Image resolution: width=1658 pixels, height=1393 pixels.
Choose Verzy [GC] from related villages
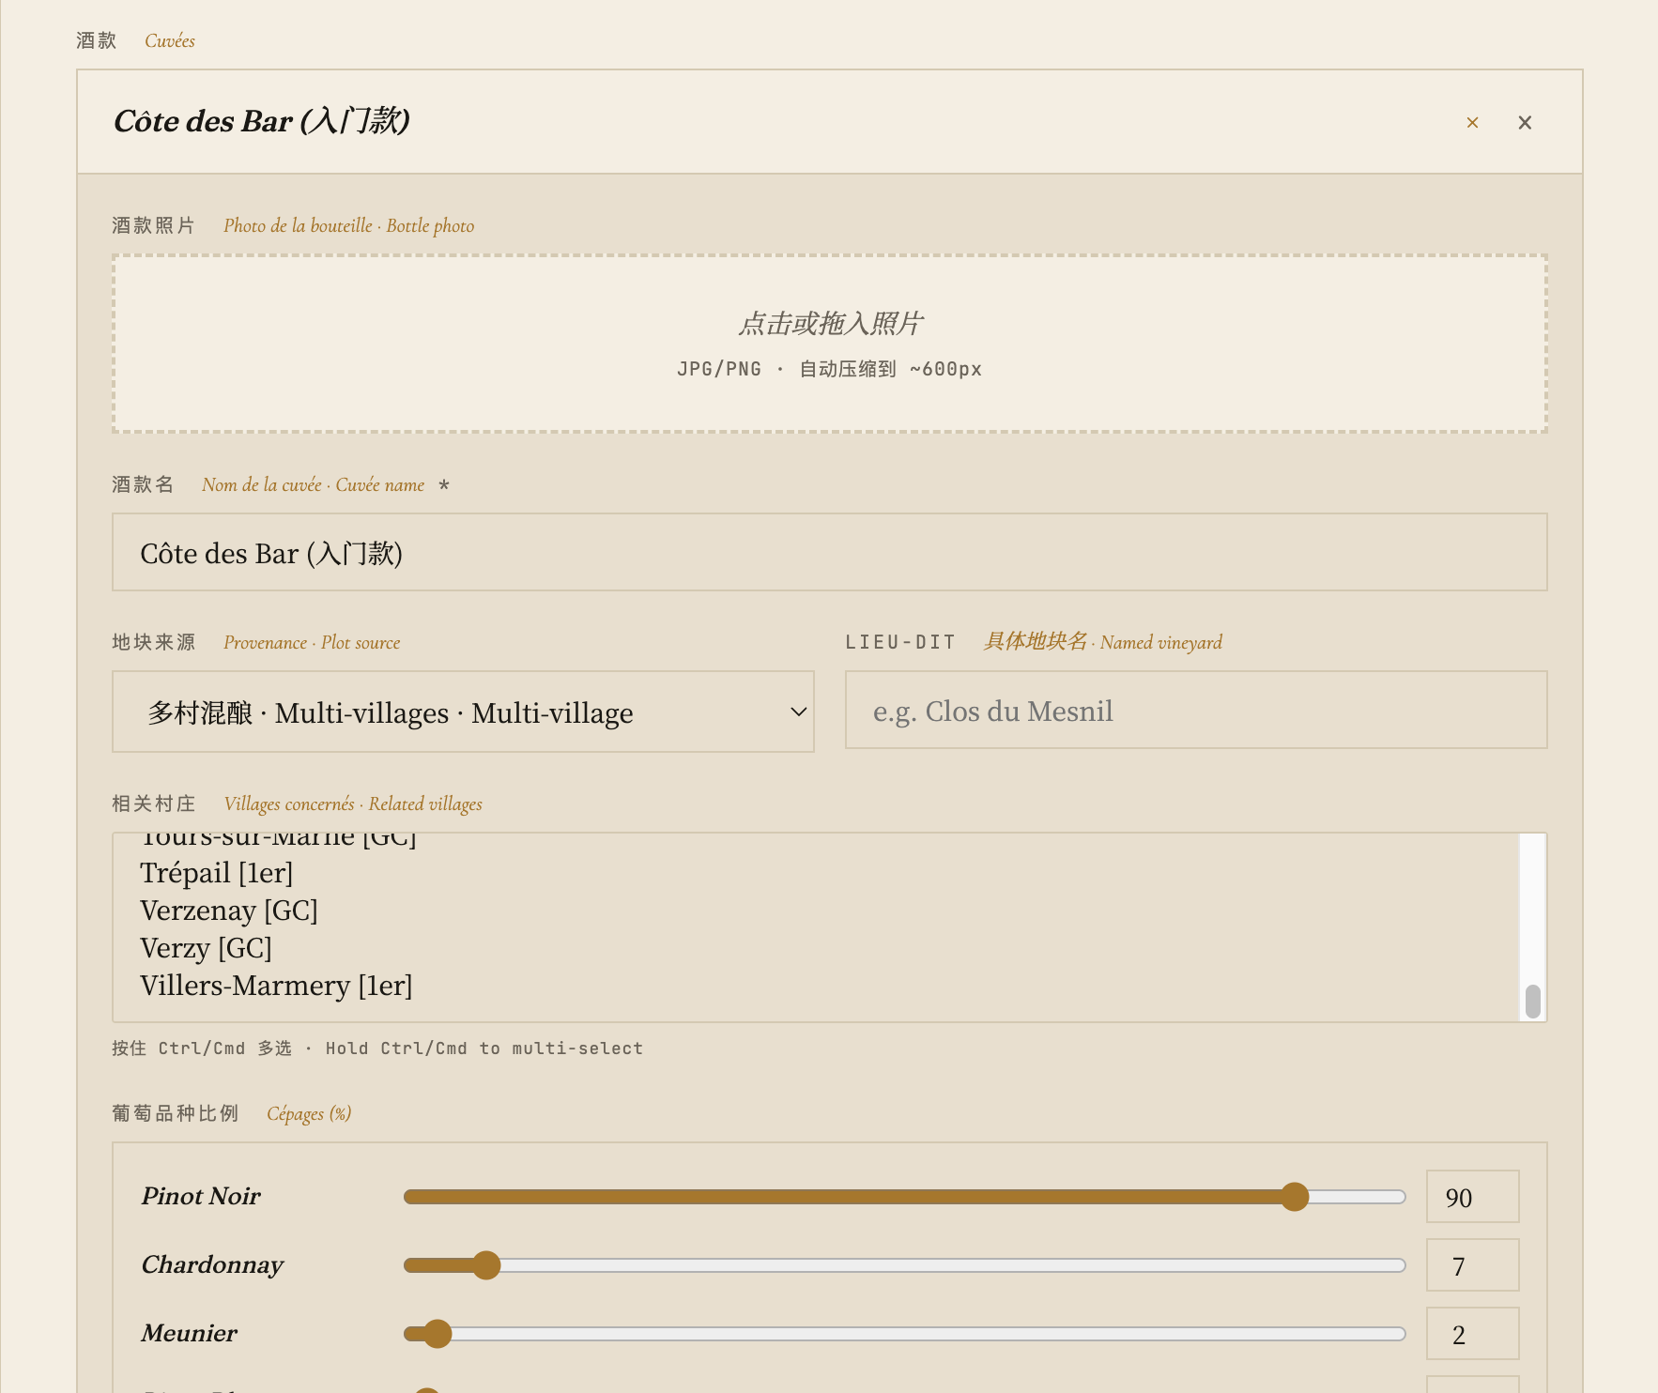click(x=206, y=949)
